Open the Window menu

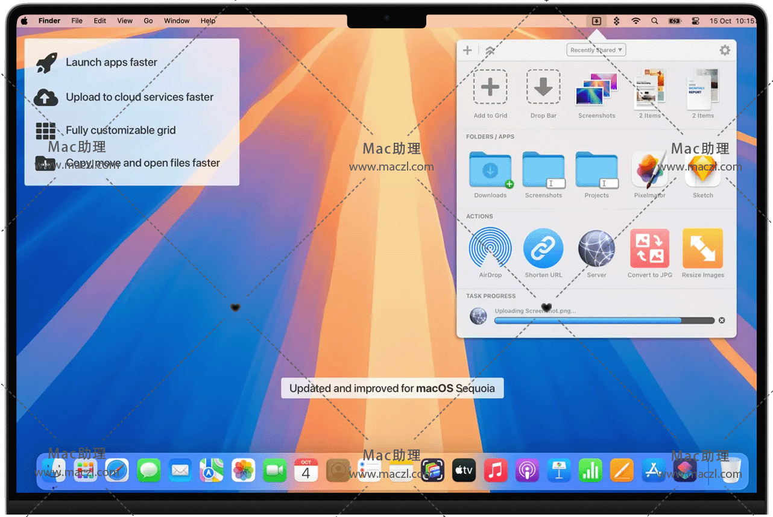click(x=177, y=20)
